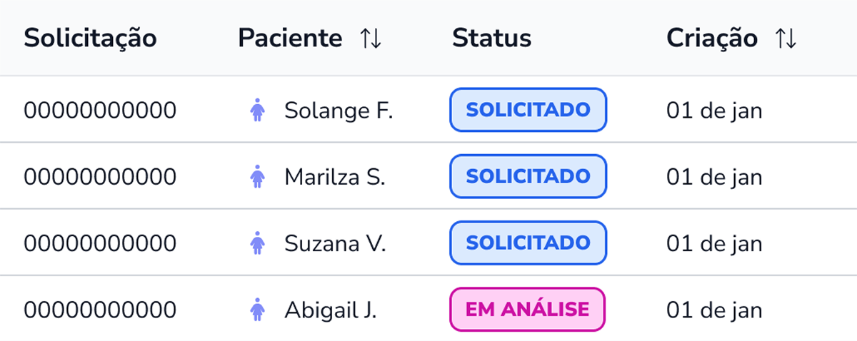Image resolution: width=857 pixels, height=341 pixels.
Task: Click the Criação column header text
Action: coord(711,39)
